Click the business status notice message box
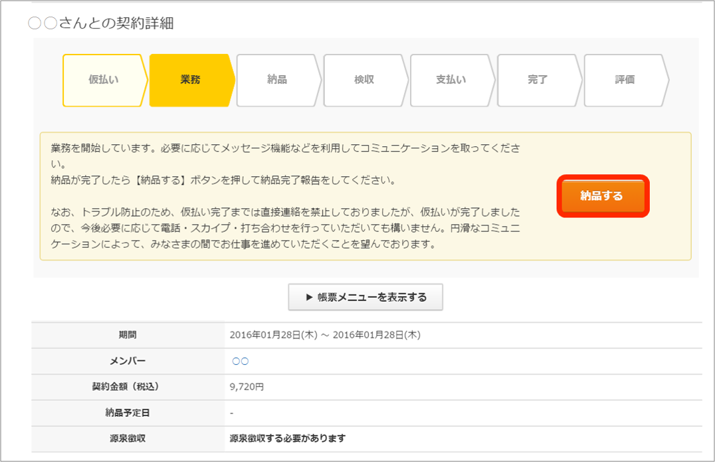Viewport: 715px width, 462px height. (x=286, y=196)
